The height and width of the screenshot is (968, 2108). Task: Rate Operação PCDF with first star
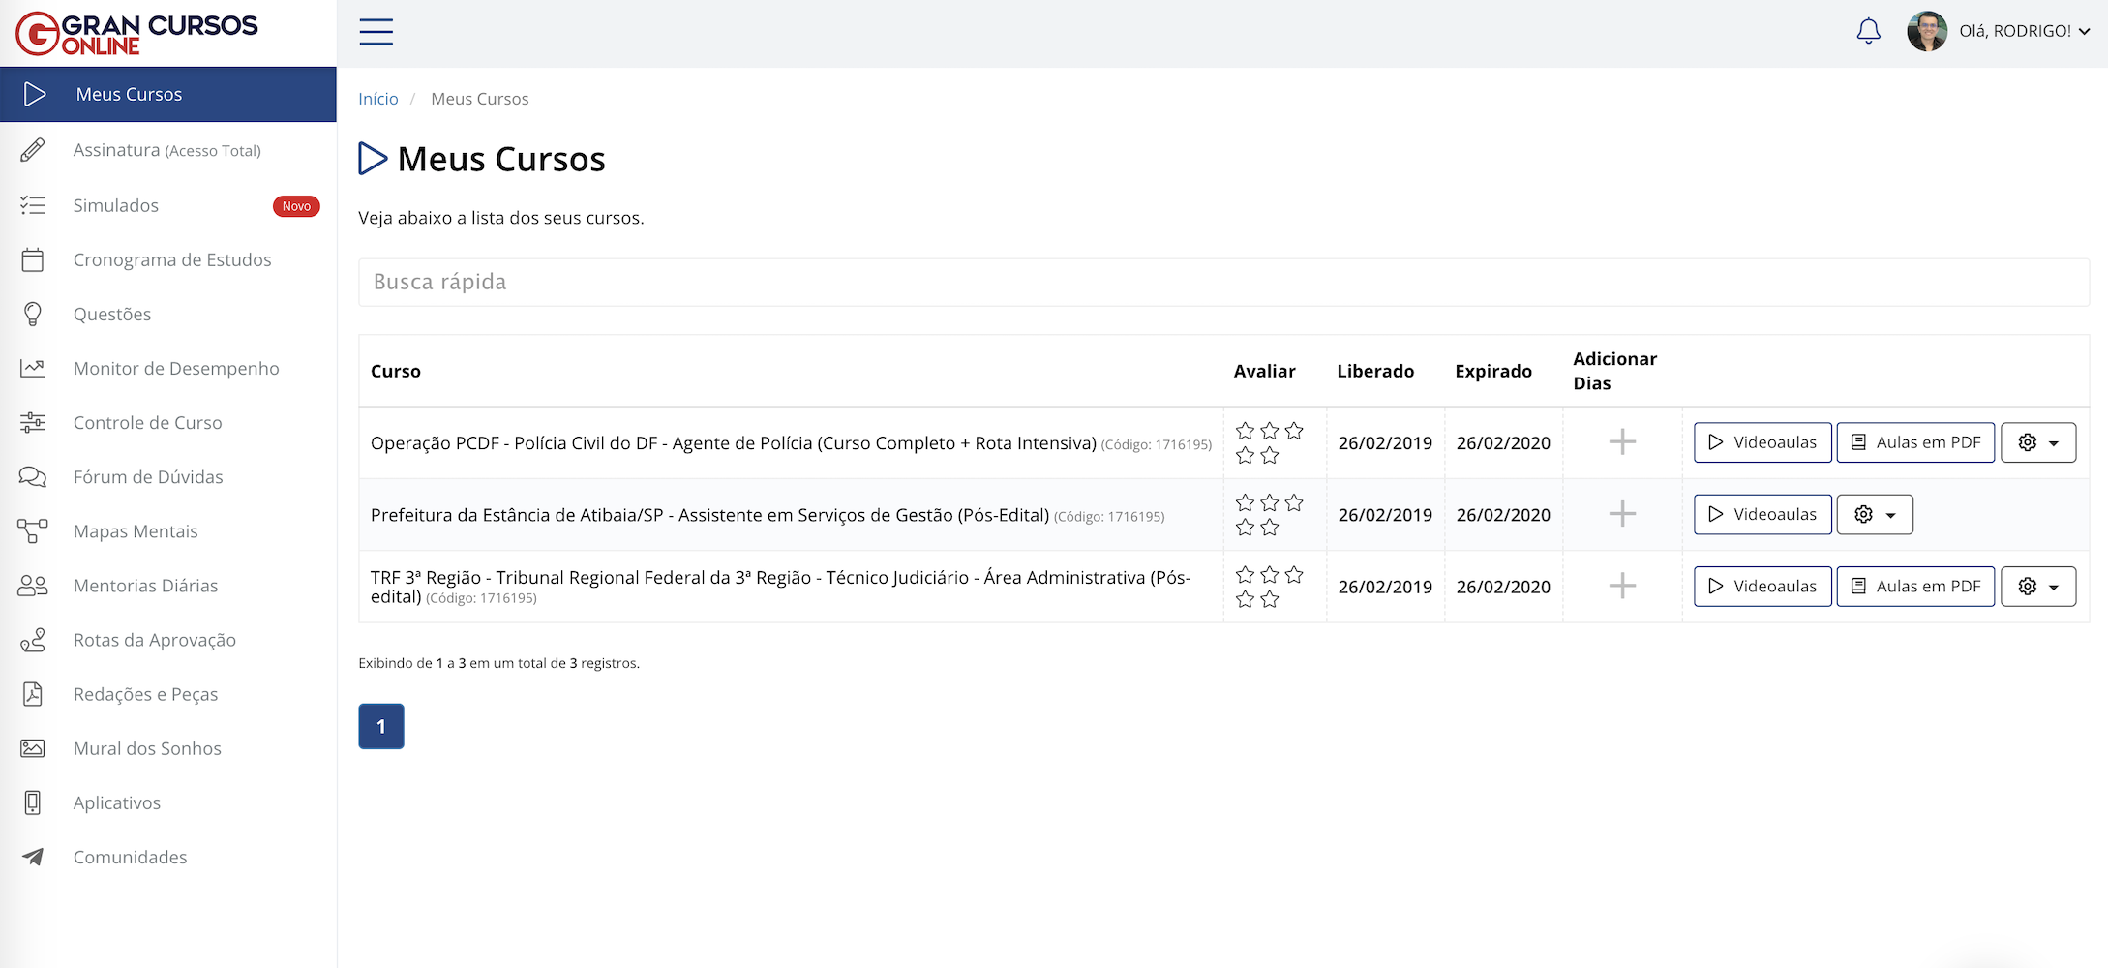click(1246, 430)
